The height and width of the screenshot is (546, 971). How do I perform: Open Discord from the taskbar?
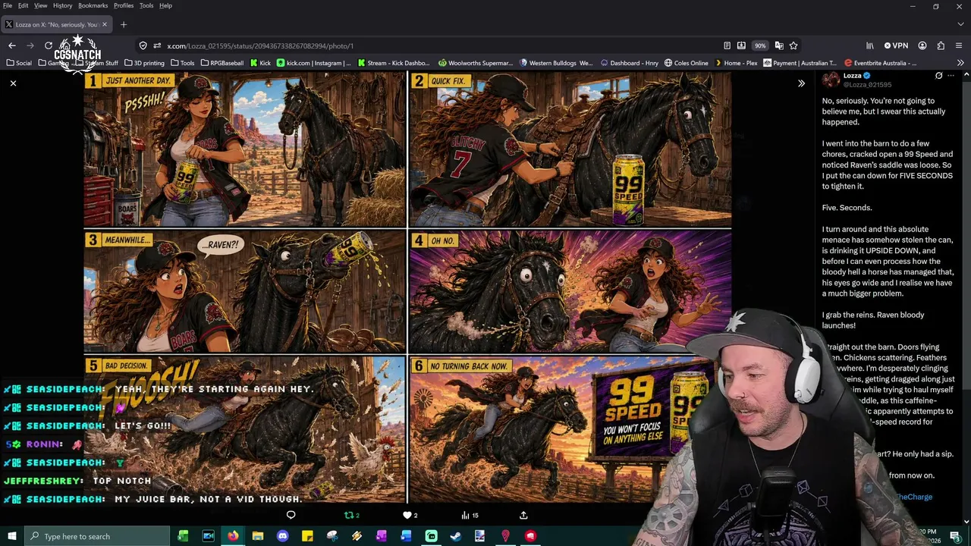click(283, 536)
